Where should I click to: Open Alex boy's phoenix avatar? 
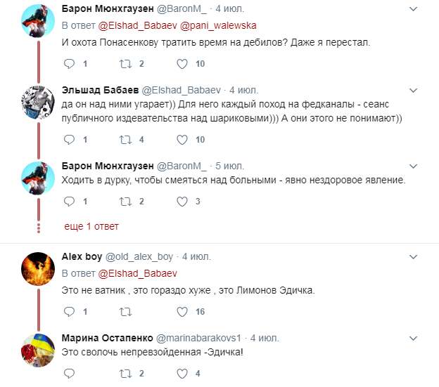tap(35, 270)
